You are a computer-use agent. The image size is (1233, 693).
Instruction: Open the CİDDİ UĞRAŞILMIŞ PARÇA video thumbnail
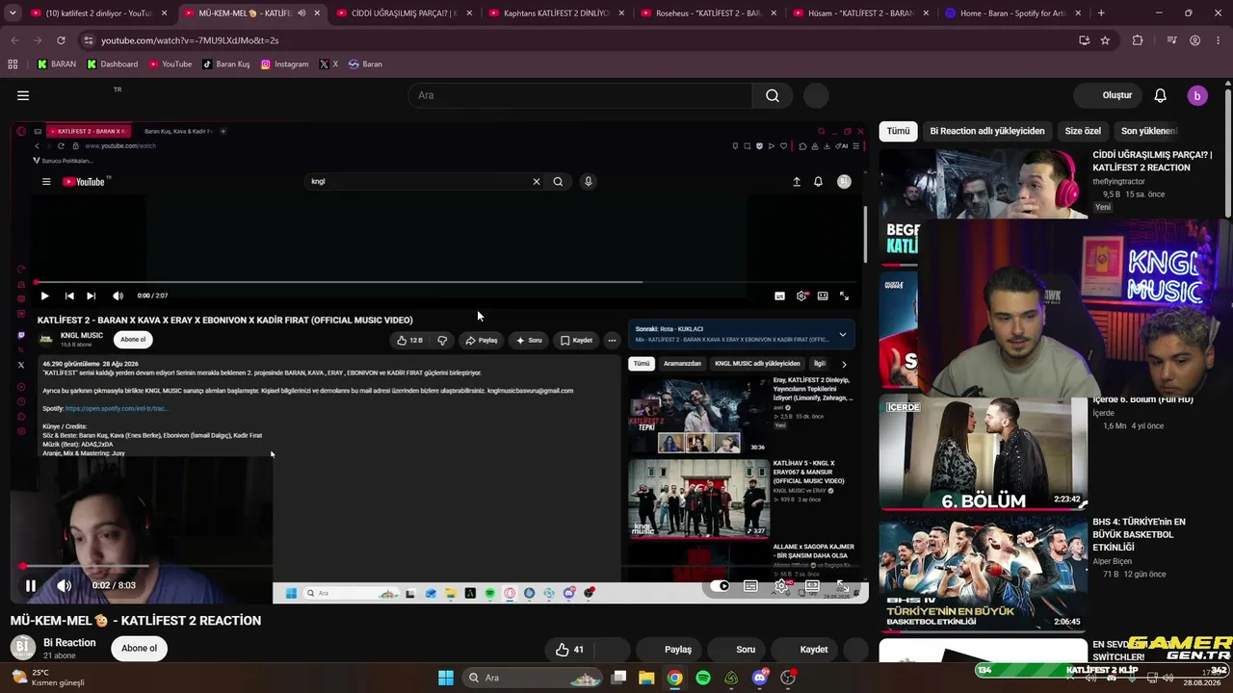(x=984, y=184)
